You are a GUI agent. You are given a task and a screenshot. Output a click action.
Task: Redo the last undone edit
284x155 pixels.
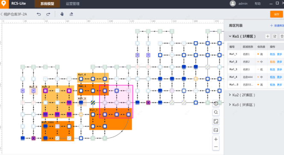click(x=48, y=14)
